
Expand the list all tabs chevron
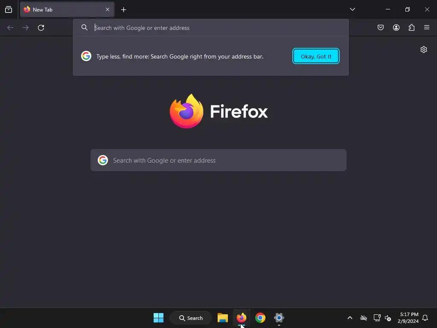point(353,9)
